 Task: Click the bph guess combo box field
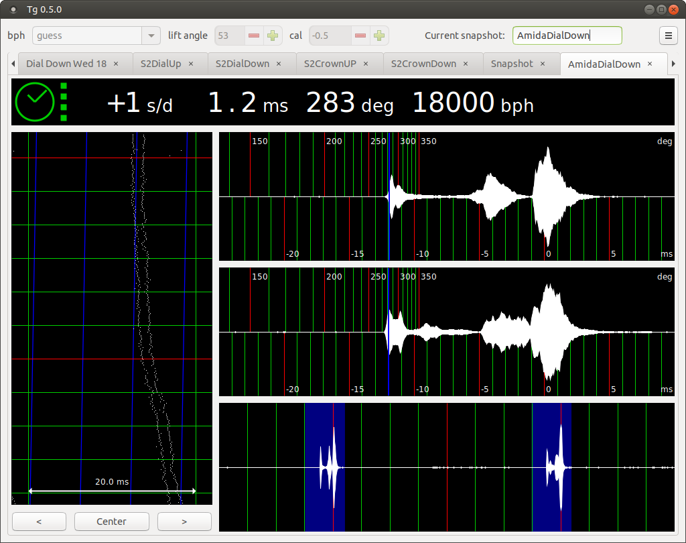(x=87, y=36)
